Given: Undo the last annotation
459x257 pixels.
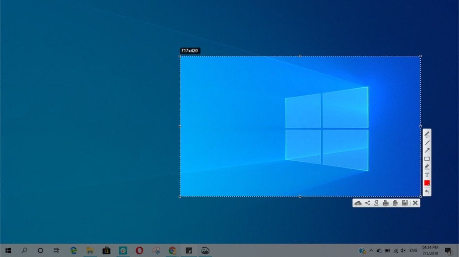Looking at the screenshot, I should pos(427,191).
